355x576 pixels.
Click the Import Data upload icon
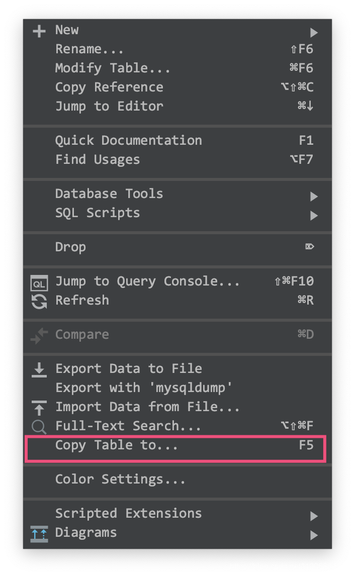[x=39, y=408]
